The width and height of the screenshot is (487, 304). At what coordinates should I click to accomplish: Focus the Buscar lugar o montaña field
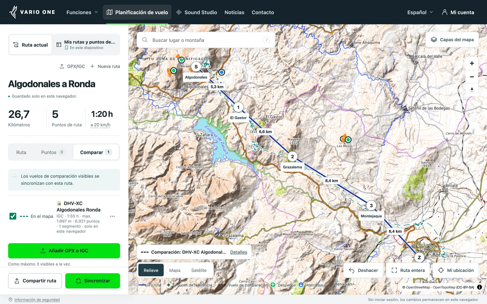(206, 40)
